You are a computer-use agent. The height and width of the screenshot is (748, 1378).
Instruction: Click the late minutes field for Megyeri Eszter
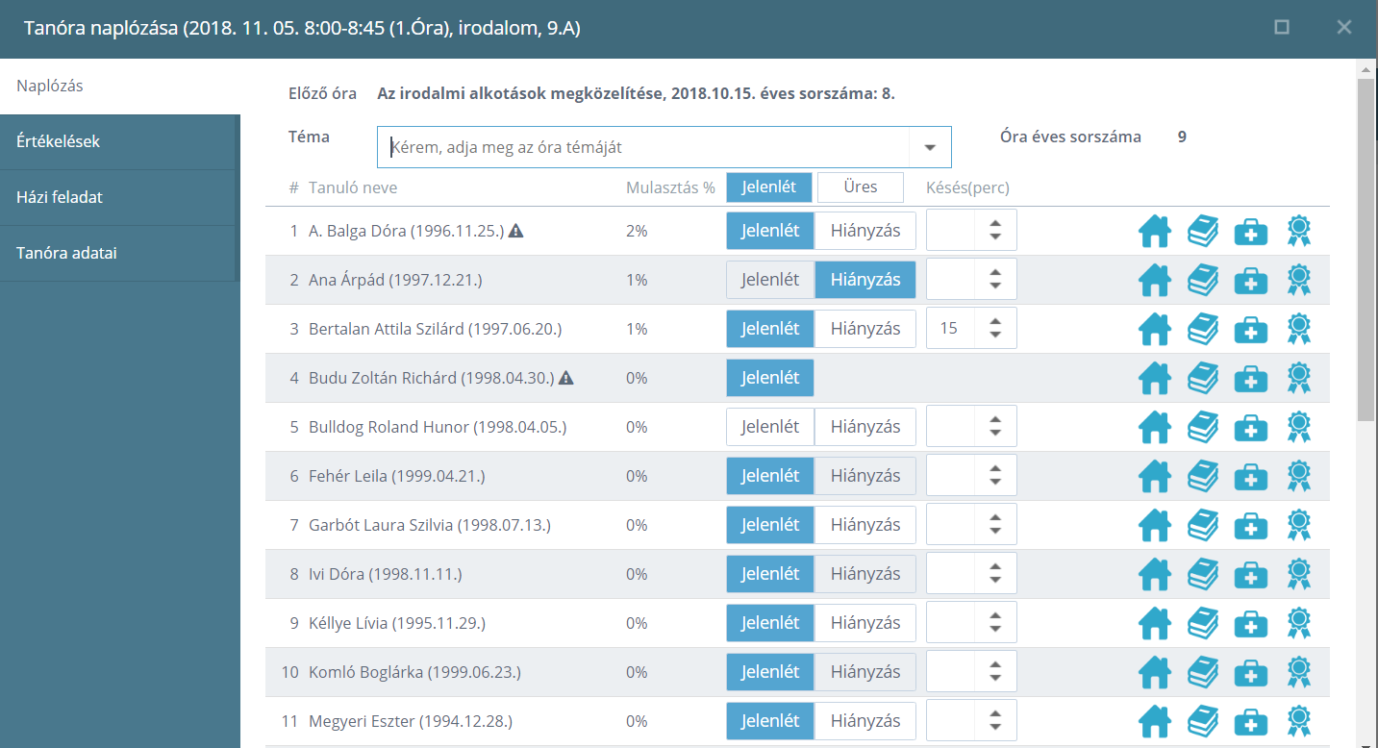click(x=951, y=721)
